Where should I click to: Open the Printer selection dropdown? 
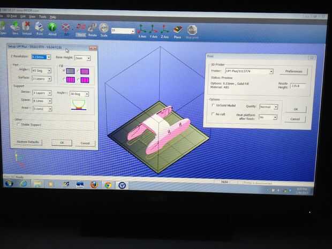(271, 72)
